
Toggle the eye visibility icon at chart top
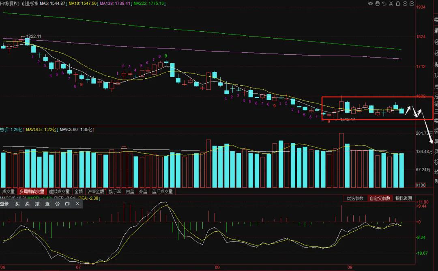coord(370,4)
